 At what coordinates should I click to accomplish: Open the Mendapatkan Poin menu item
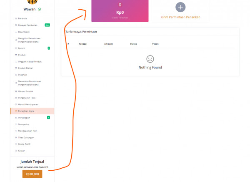32,131
